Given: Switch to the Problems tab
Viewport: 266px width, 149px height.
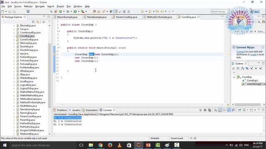Looking at the screenshot, I should click(60, 110).
